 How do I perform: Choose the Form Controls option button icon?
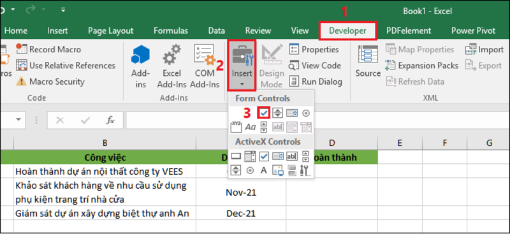306,113
